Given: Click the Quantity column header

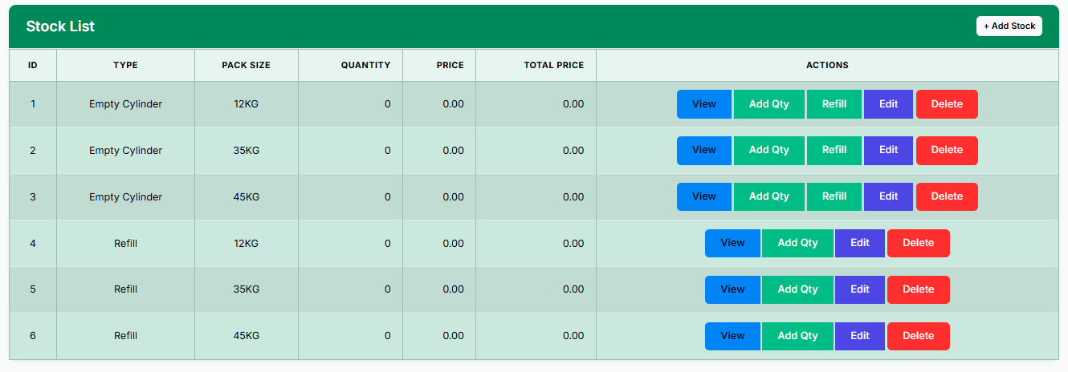Looking at the screenshot, I should [x=365, y=65].
